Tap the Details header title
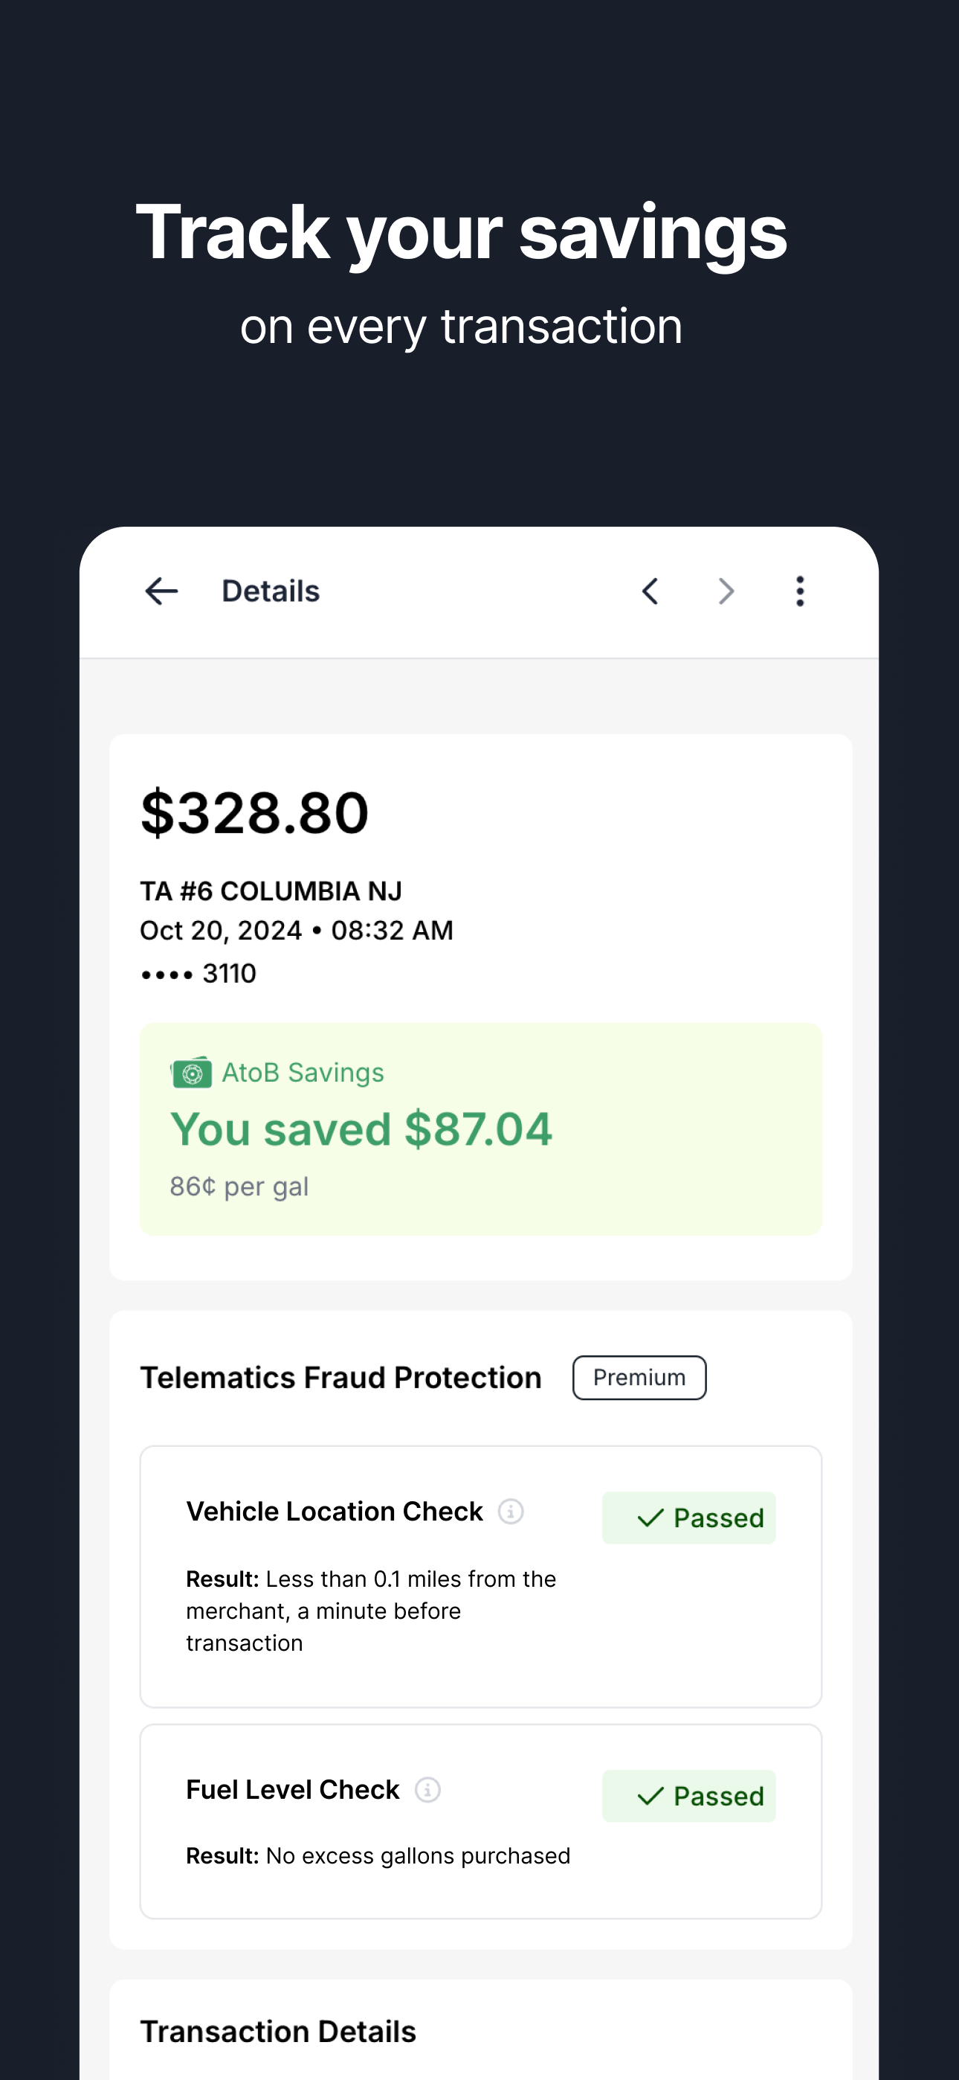The image size is (959, 2080). click(271, 591)
